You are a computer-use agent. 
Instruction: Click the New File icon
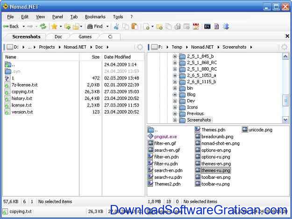point(146,27)
